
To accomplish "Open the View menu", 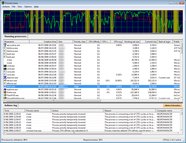I will coord(20,6).
